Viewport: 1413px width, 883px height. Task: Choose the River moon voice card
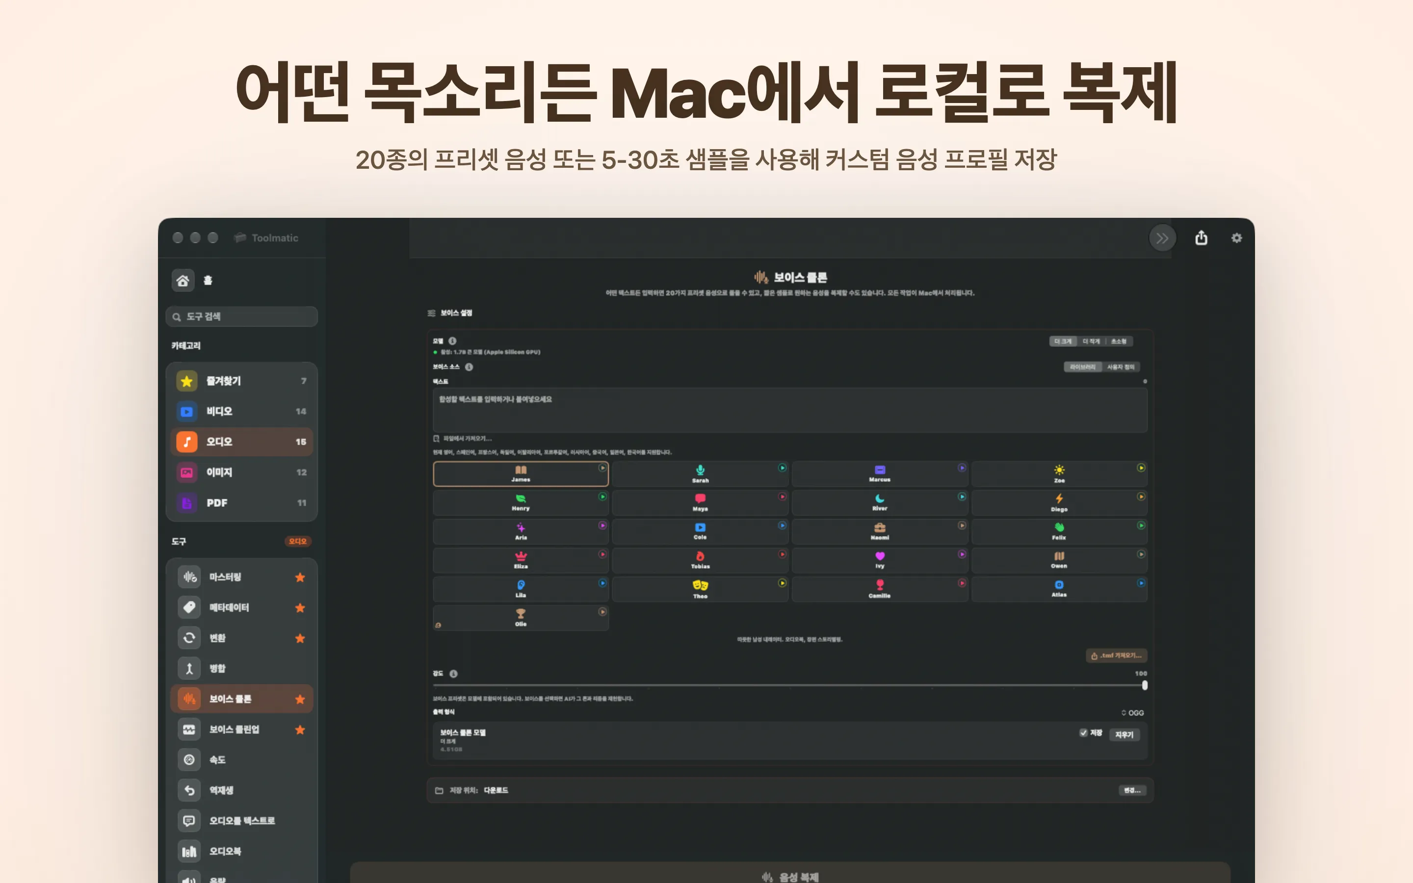pyautogui.click(x=879, y=502)
